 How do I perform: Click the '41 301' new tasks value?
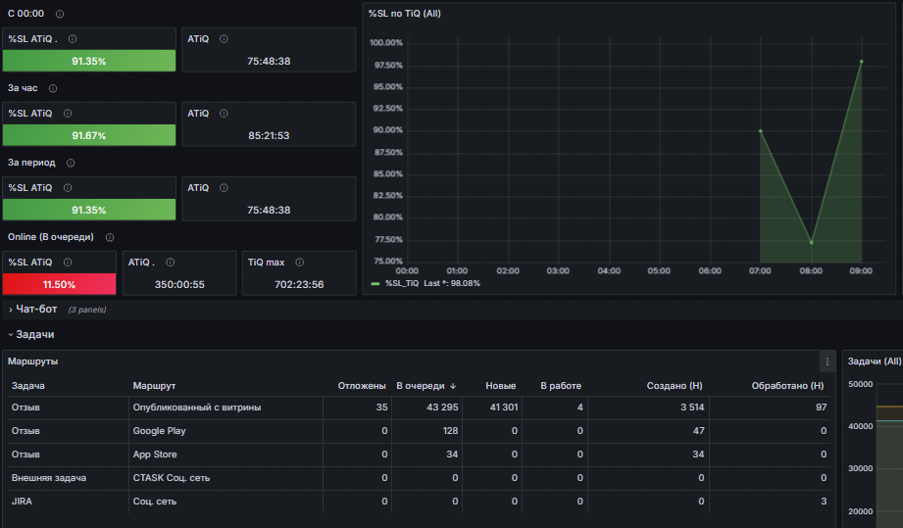point(504,408)
